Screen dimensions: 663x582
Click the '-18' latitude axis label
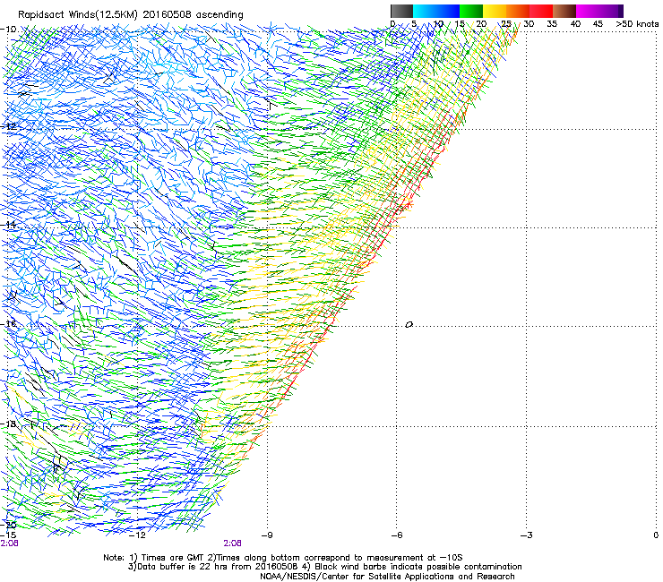pyautogui.click(x=8, y=424)
